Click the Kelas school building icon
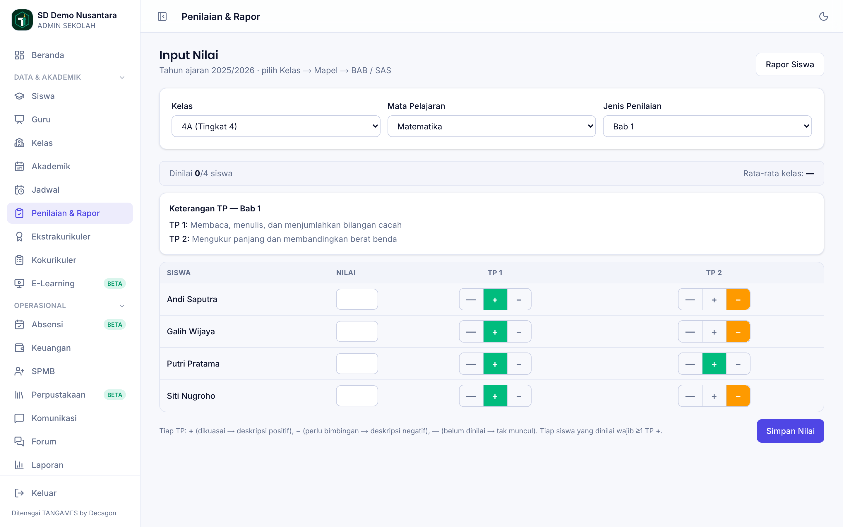843x527 pixels. coord(19,143)
